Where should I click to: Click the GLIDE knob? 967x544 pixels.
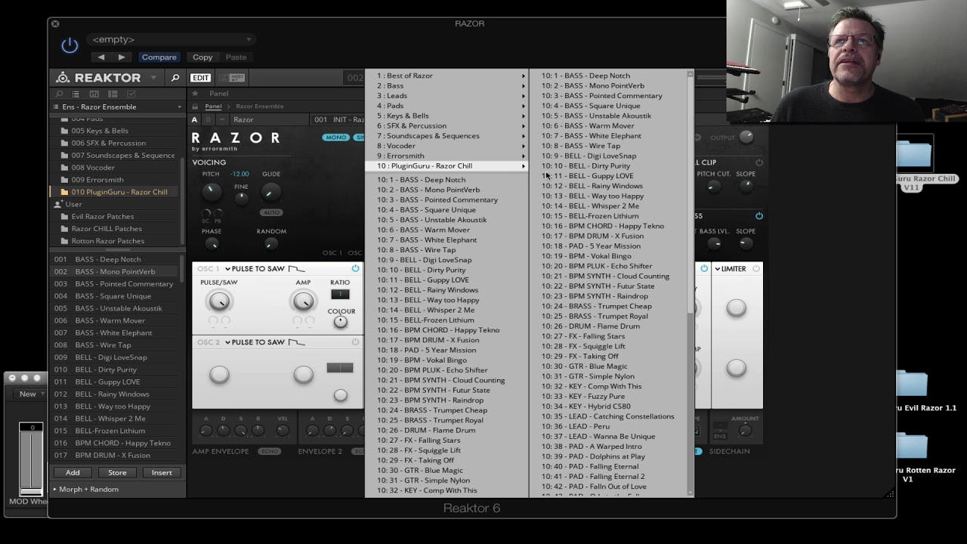(270, 192)
